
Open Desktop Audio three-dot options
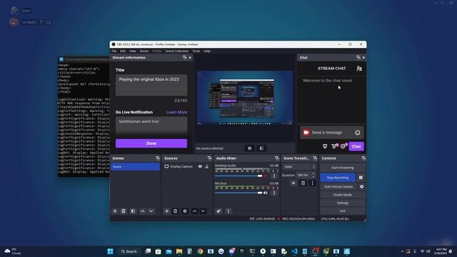tap(274, 176)
